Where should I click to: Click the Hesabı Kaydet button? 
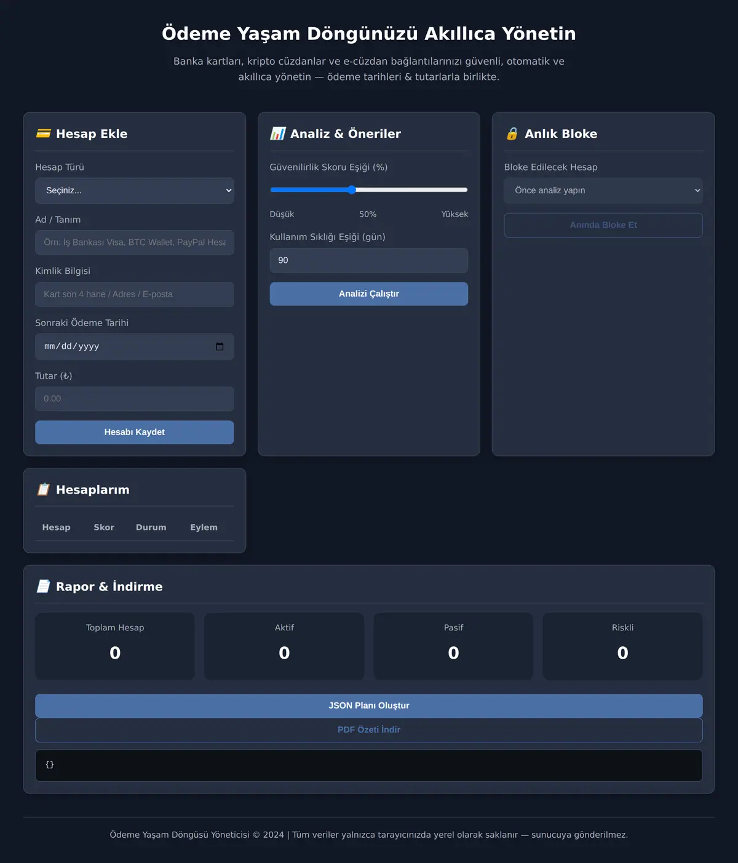[x=135, y=432]
